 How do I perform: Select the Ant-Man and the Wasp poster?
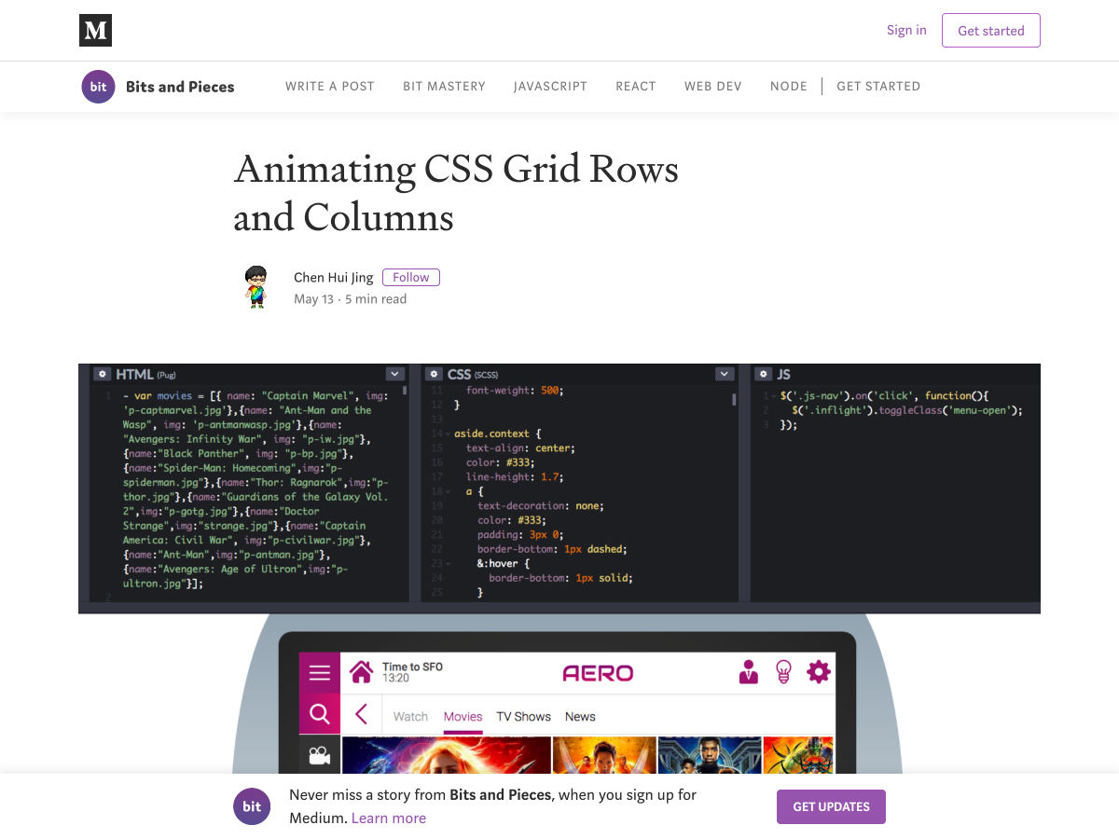coord(604,755)
